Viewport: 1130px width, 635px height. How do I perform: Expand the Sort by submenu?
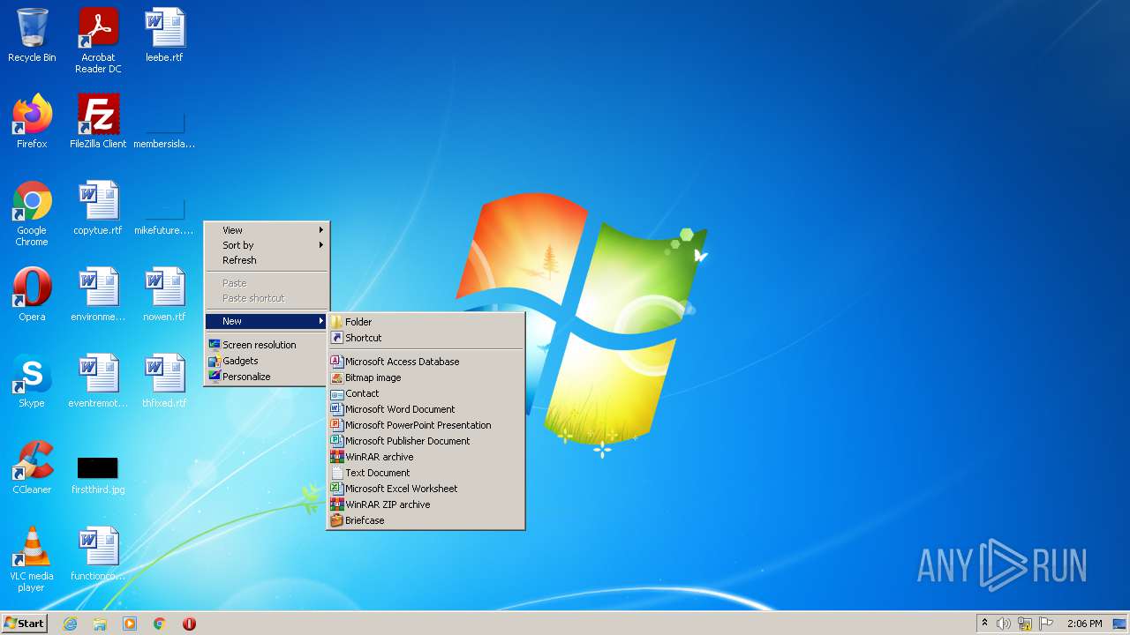267,245
